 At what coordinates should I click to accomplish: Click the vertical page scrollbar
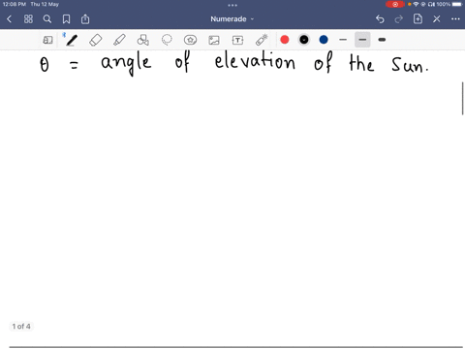click(462, 99)
